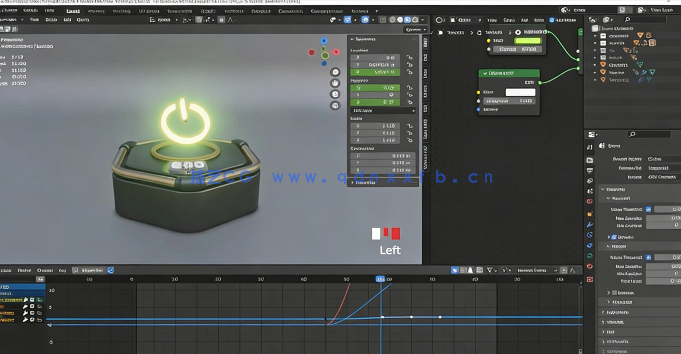Viewport: 681px width, 354px height.
Task: Open the viewport Camera view icon
Action: click(x=335, y=95)
